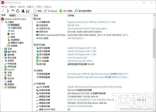Collapse the 计算机 tree node
Image resolution: width=156 pixels, height=112 pixels.
pyautogui.click(x=2, y=22)
